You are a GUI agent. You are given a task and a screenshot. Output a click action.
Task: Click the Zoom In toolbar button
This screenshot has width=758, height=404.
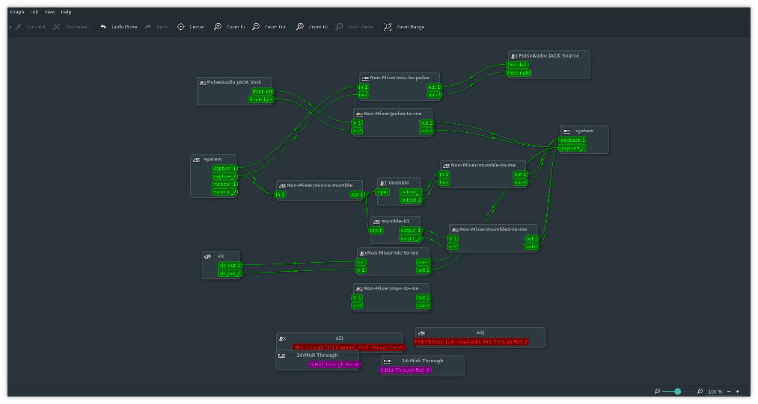tap(218, 27)
